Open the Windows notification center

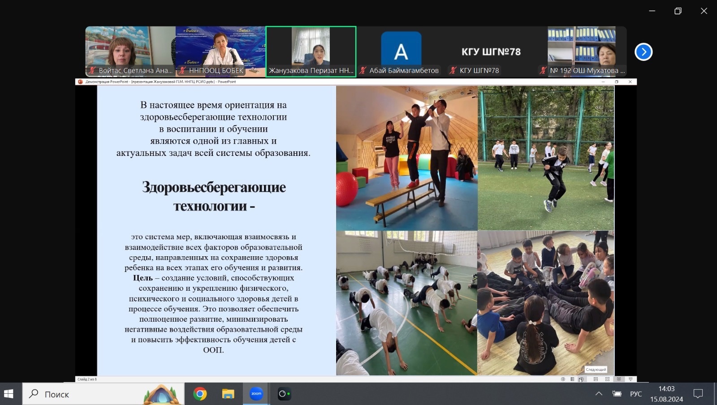point(698,394)
